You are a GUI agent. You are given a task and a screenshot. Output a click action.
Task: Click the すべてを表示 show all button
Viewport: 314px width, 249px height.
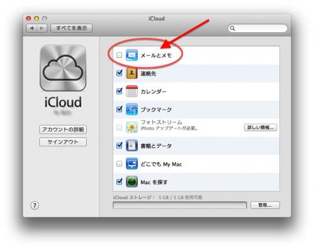pos(71,28)
